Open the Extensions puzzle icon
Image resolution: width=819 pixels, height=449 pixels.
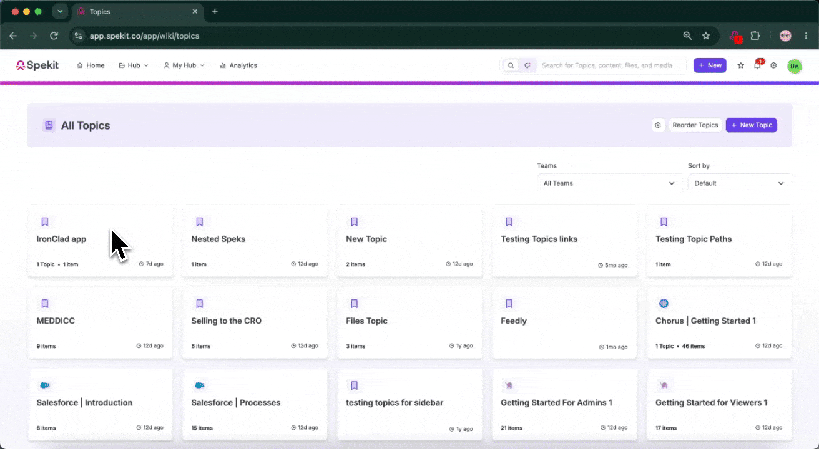click(x=755, y=36)
